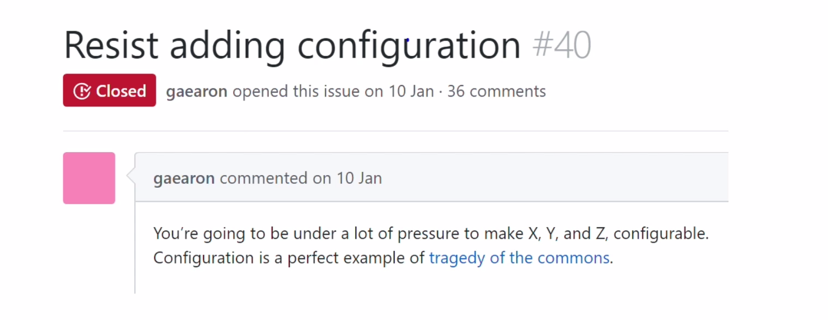Click the caret pointer on the comment box
The height and width of the screenshot is (320, 828).
[x=131, y=176]
